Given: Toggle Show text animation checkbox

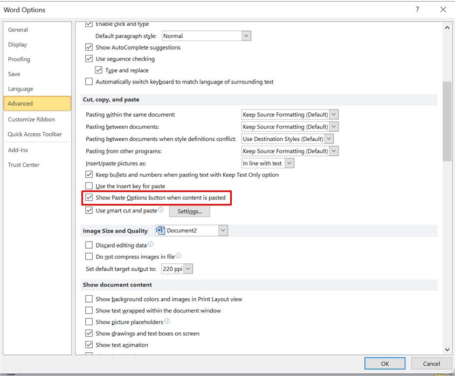Looking at the screenshot, I should coord(89,345).
